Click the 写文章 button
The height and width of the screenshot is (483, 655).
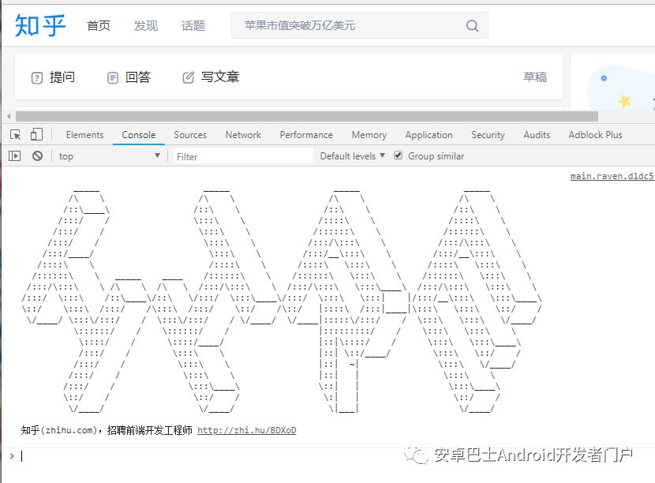click(211, 77)
